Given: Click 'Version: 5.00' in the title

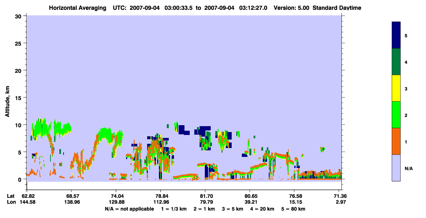Looking at the screenshot, I should coord(292,8).
